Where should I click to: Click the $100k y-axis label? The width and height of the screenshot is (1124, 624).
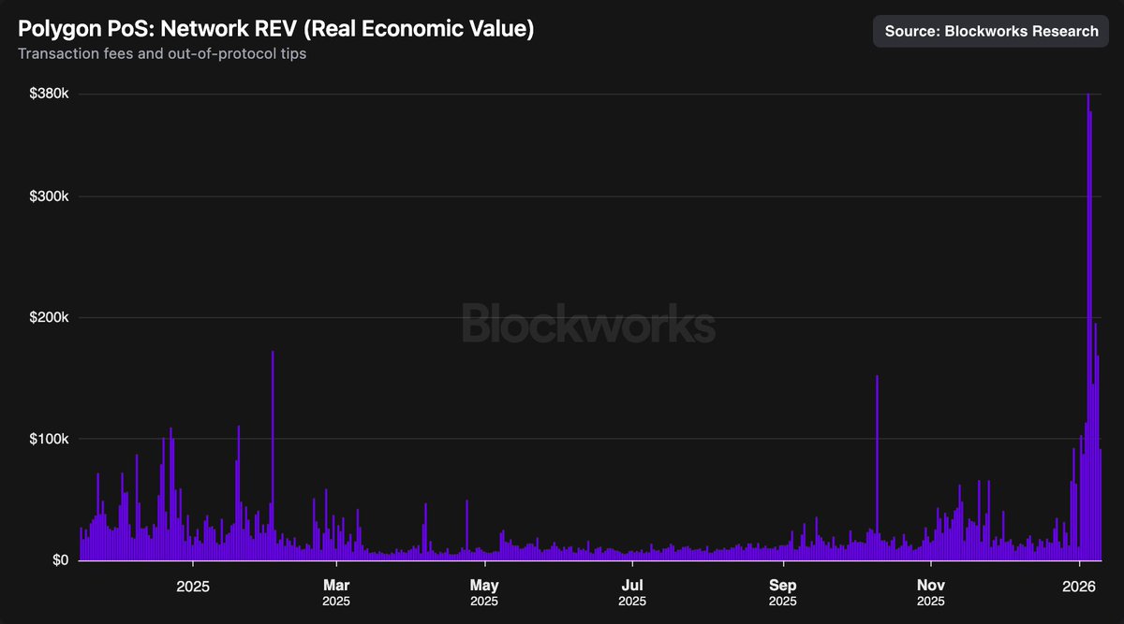coord(48,439)
